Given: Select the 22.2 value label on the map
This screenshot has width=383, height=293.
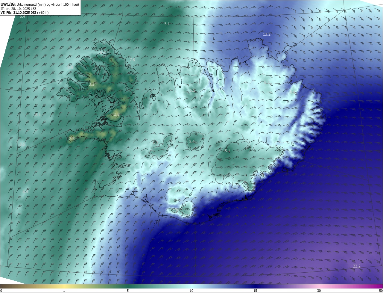Looking at the screenshot, I should pos(357,266).
